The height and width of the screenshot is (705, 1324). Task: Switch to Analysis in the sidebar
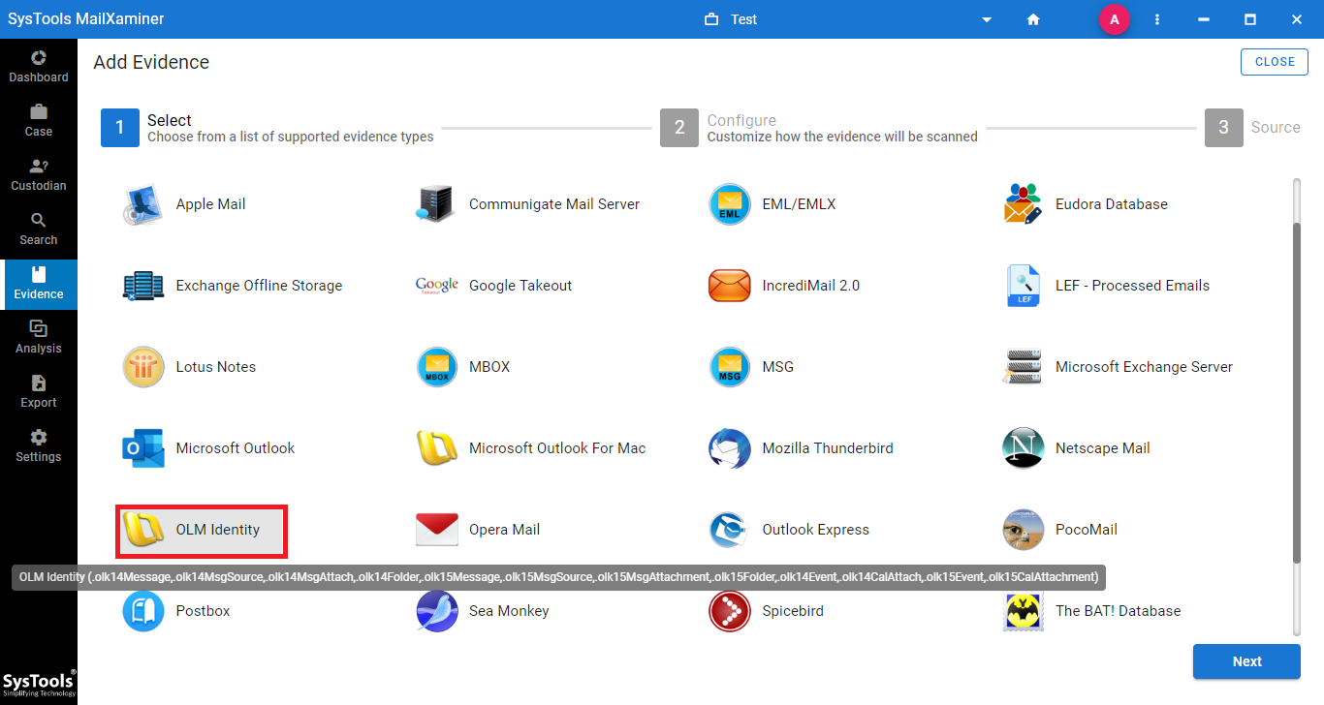[39, 337]
